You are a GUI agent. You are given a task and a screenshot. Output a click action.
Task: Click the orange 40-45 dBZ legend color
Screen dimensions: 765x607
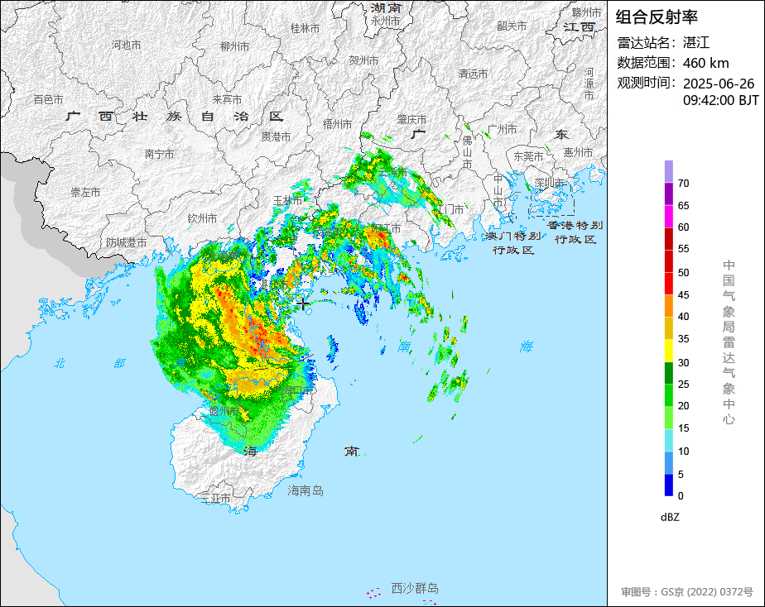[668, 306]
